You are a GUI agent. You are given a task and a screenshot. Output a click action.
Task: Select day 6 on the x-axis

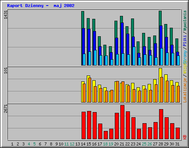pyautogui.click(x=40, y=144)
